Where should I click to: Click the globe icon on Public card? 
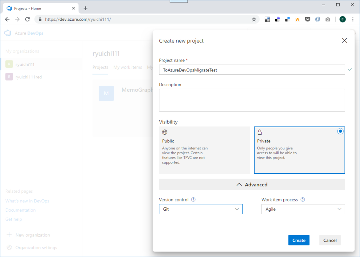(x=165, y=132)
